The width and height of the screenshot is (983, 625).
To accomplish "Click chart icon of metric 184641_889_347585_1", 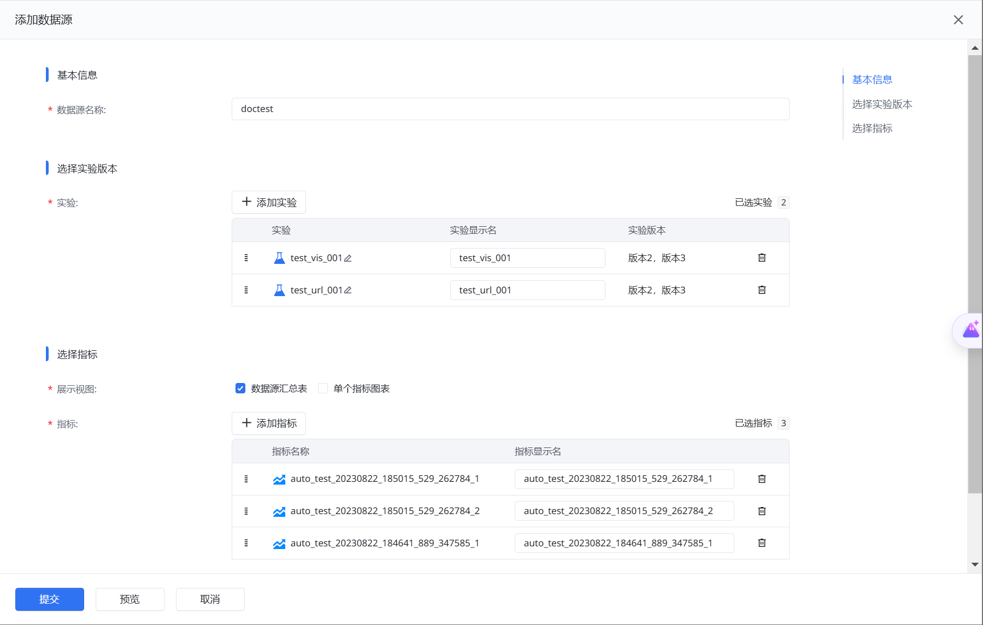I will 279,544.
